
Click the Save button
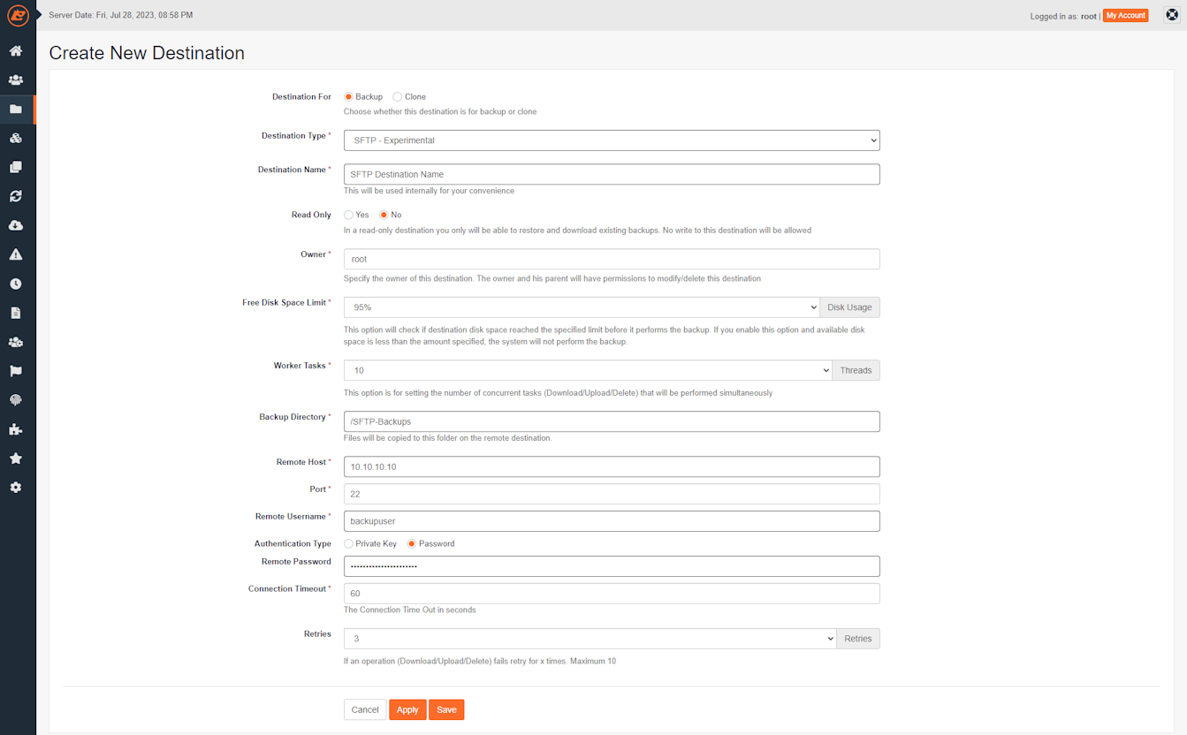click(446, 709)
